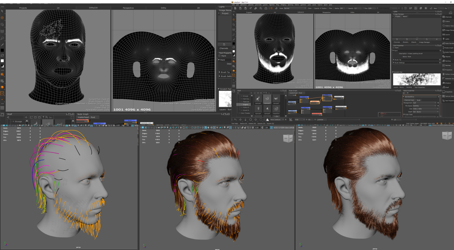Click the Project button in left Mari Image Manager

[x=225, y=13]
